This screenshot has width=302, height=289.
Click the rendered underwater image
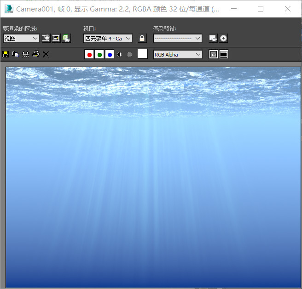(153, 177)
